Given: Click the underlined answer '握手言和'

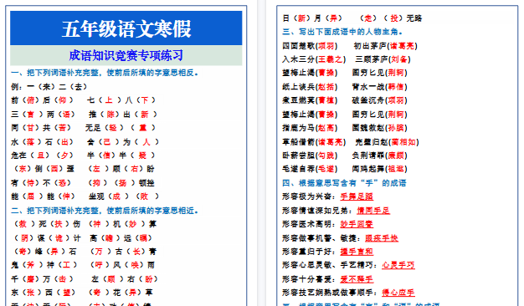Looking at the screenshot, I should (x=357, y=252).
